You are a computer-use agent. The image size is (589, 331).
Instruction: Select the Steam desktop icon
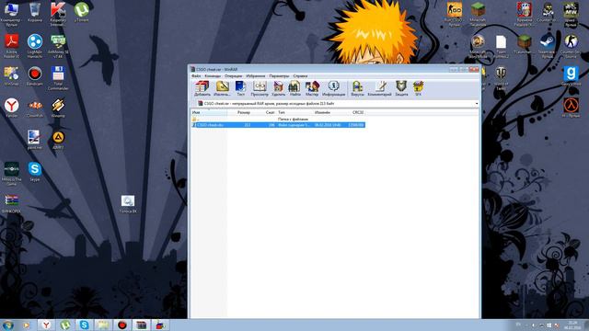click(547, 46)
